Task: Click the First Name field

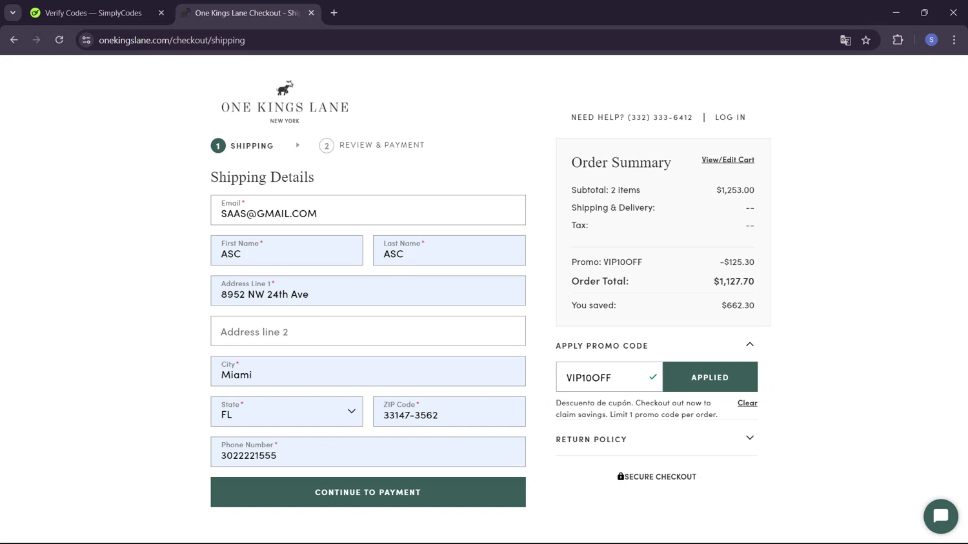Action: point(287,250)
